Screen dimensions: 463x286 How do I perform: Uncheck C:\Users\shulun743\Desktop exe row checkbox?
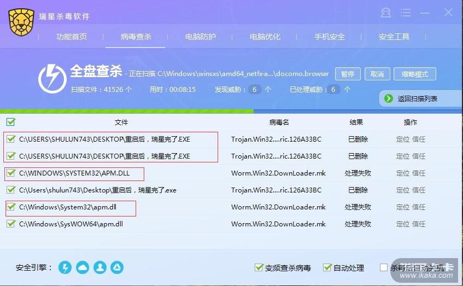point(11,190)
